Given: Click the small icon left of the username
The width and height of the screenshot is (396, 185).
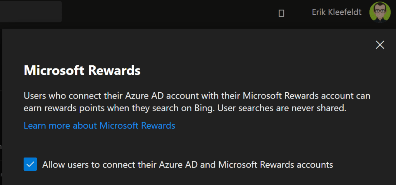Looking at the screenshot, I should coord(282,13).
